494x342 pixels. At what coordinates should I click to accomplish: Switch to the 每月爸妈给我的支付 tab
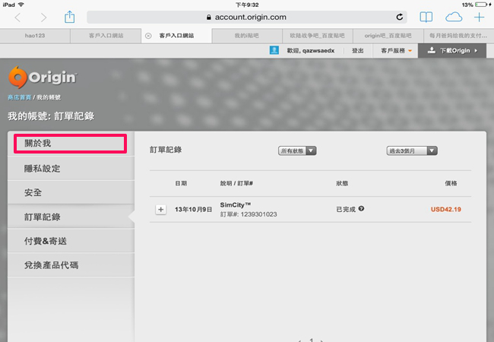459,36
